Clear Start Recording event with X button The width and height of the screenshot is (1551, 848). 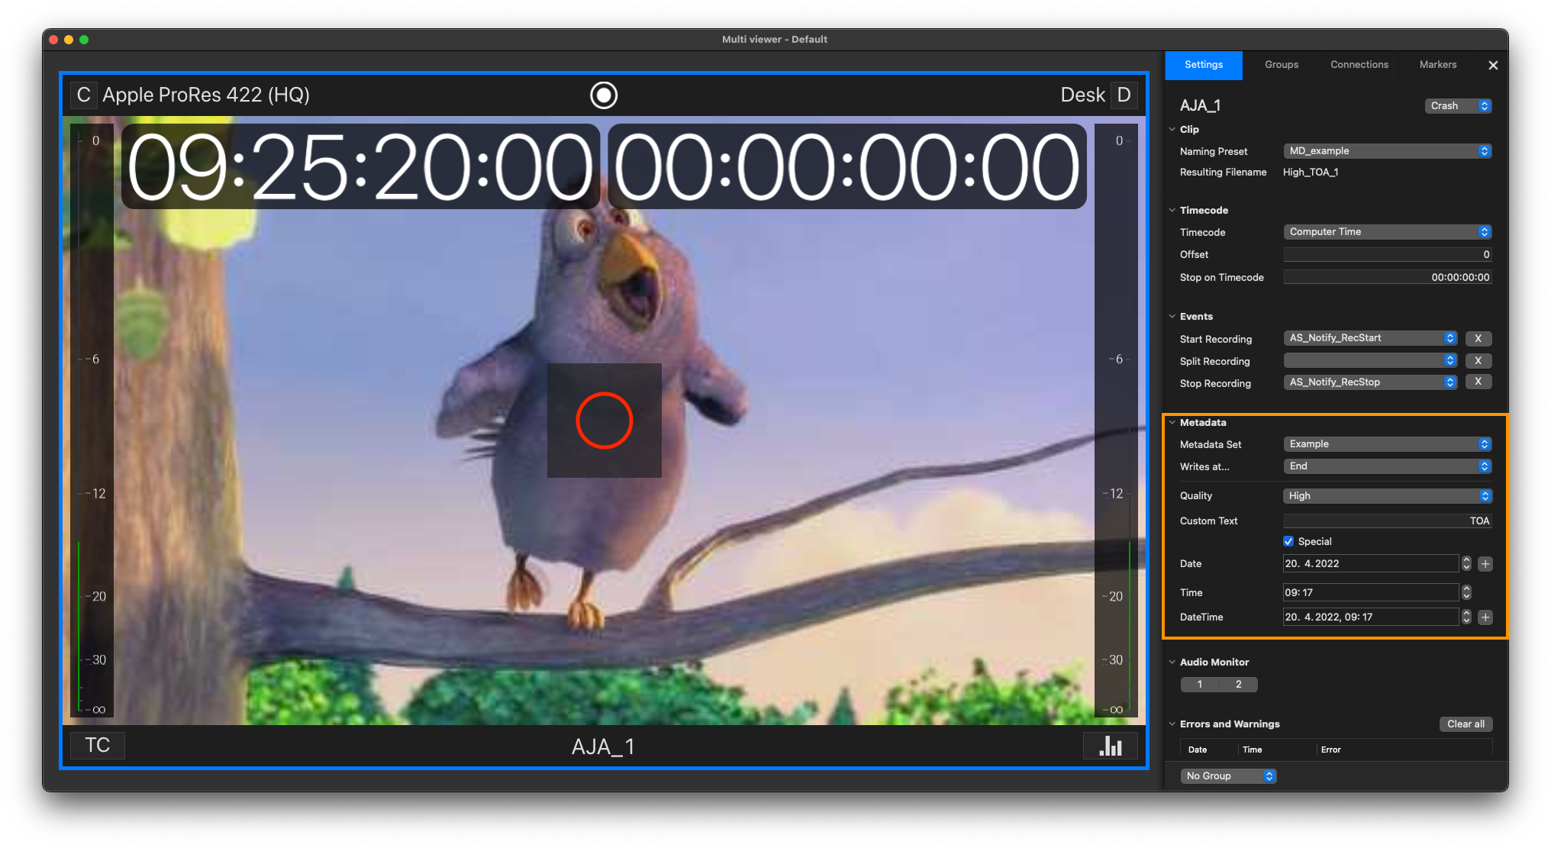1478,338
